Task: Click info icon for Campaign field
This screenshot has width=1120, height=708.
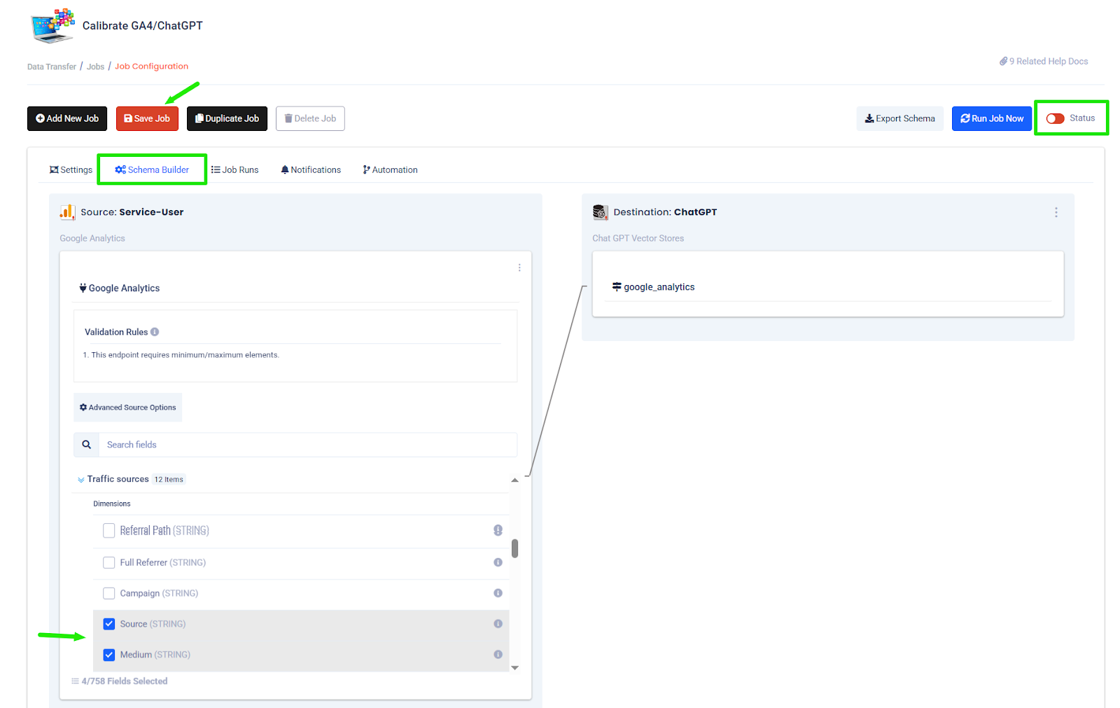Action: (x=498, y=593)
